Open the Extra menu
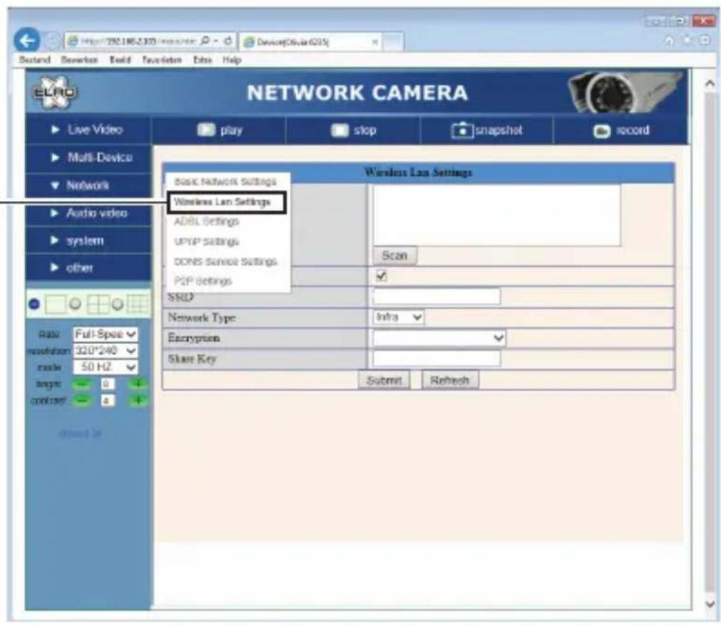The image size is (721, 625). 202,60
